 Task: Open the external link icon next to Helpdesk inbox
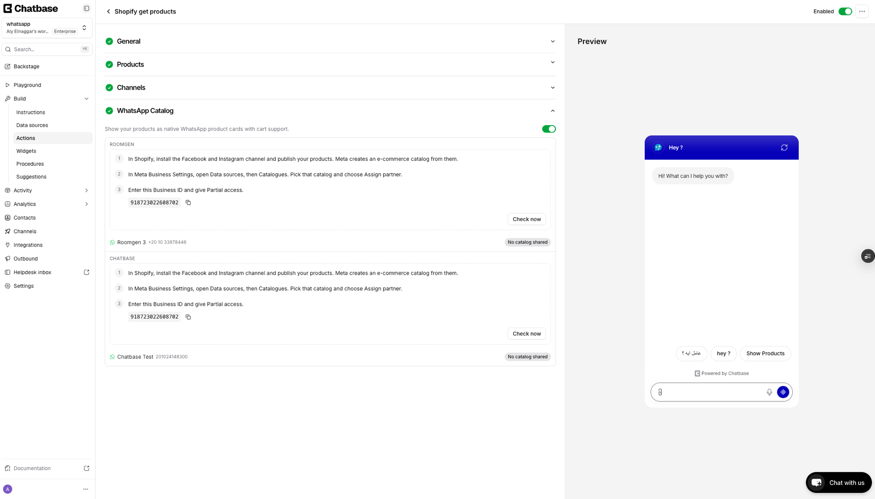[x=87, y=272]
